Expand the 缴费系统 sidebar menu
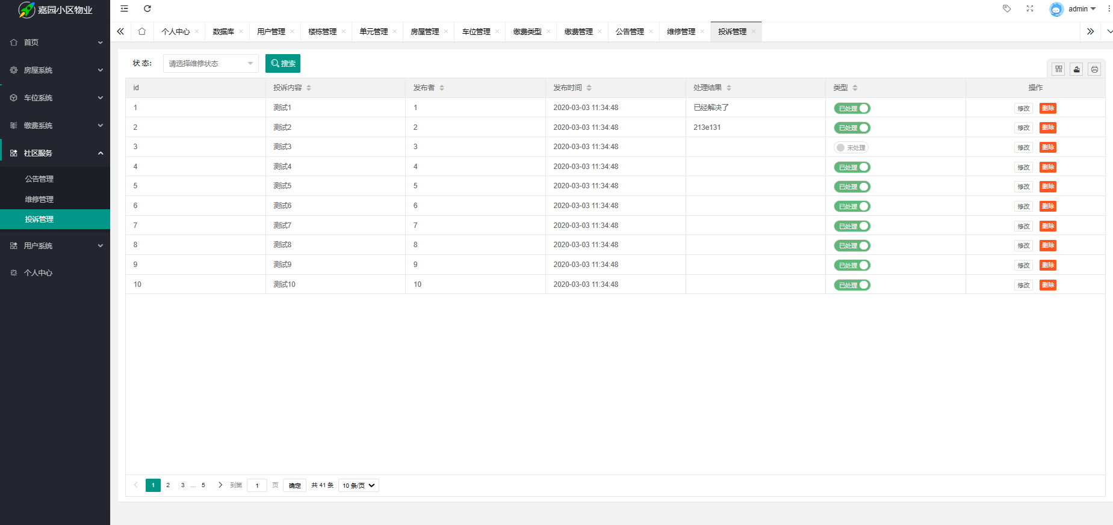The height and width of the screenshot is (525, 1113). [x=55, y=125]
